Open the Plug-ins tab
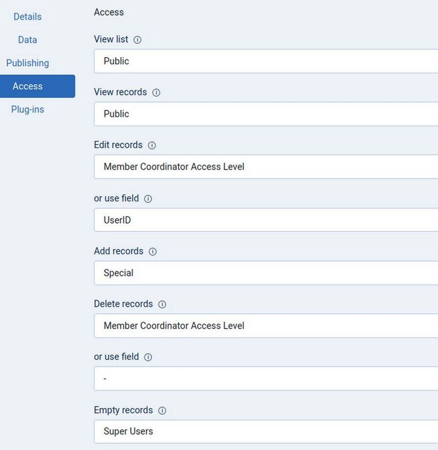Viewport: 438px width, 450px height. pos(28,109)
